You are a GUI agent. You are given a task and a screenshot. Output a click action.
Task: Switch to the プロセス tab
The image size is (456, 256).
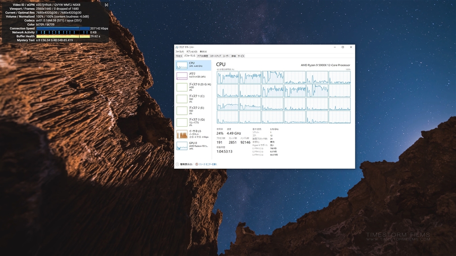pyautogui.click(x=179, y=56)
